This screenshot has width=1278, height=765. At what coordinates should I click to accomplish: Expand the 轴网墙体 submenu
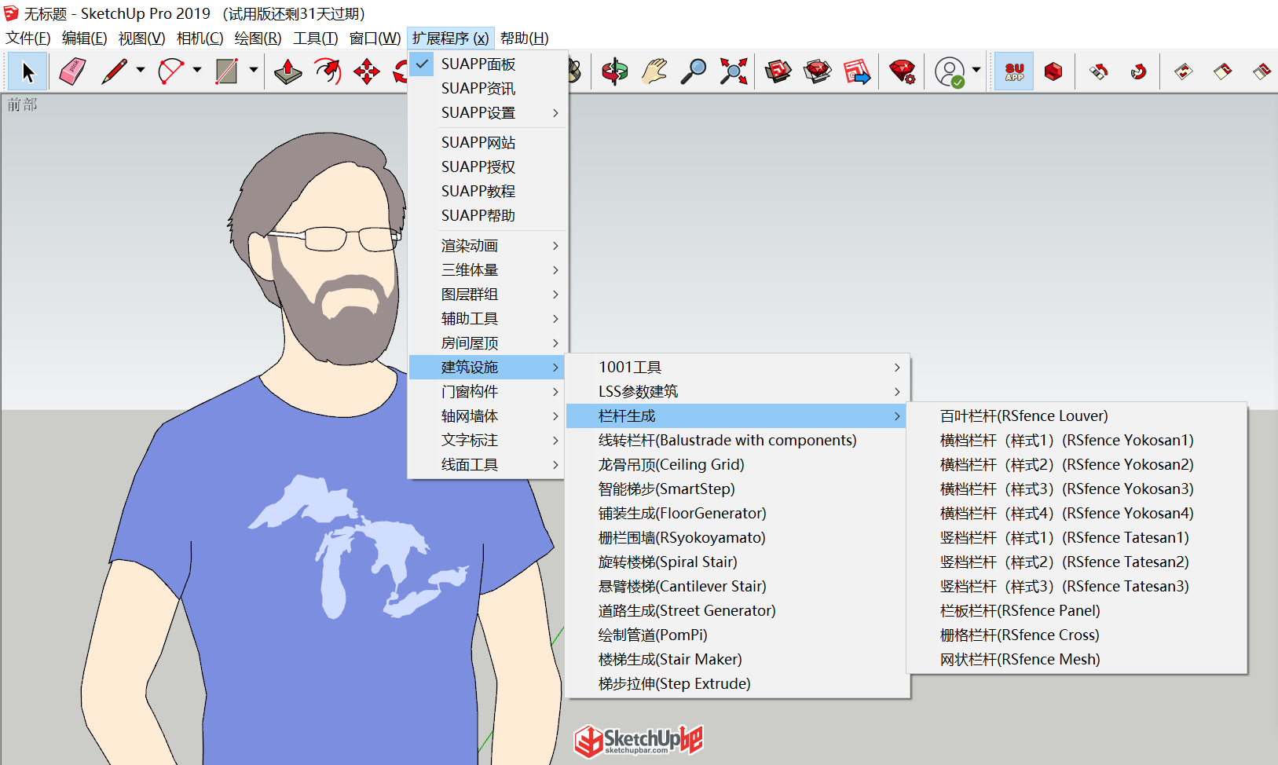tap(488, 415)
